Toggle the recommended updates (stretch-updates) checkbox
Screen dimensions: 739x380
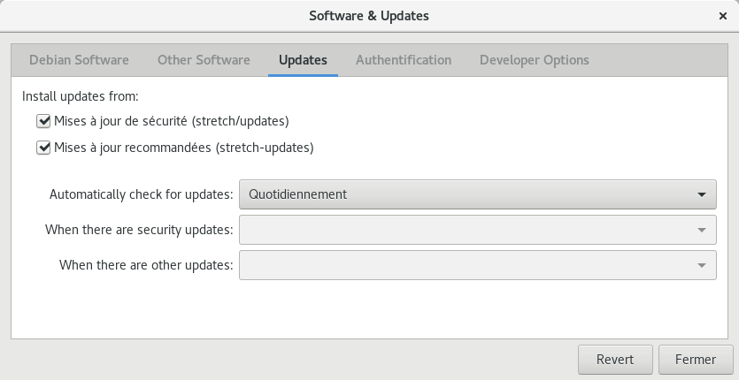coord(43,148)
